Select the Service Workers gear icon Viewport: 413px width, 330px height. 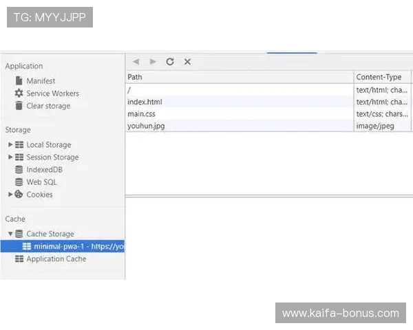click(19, 93)
